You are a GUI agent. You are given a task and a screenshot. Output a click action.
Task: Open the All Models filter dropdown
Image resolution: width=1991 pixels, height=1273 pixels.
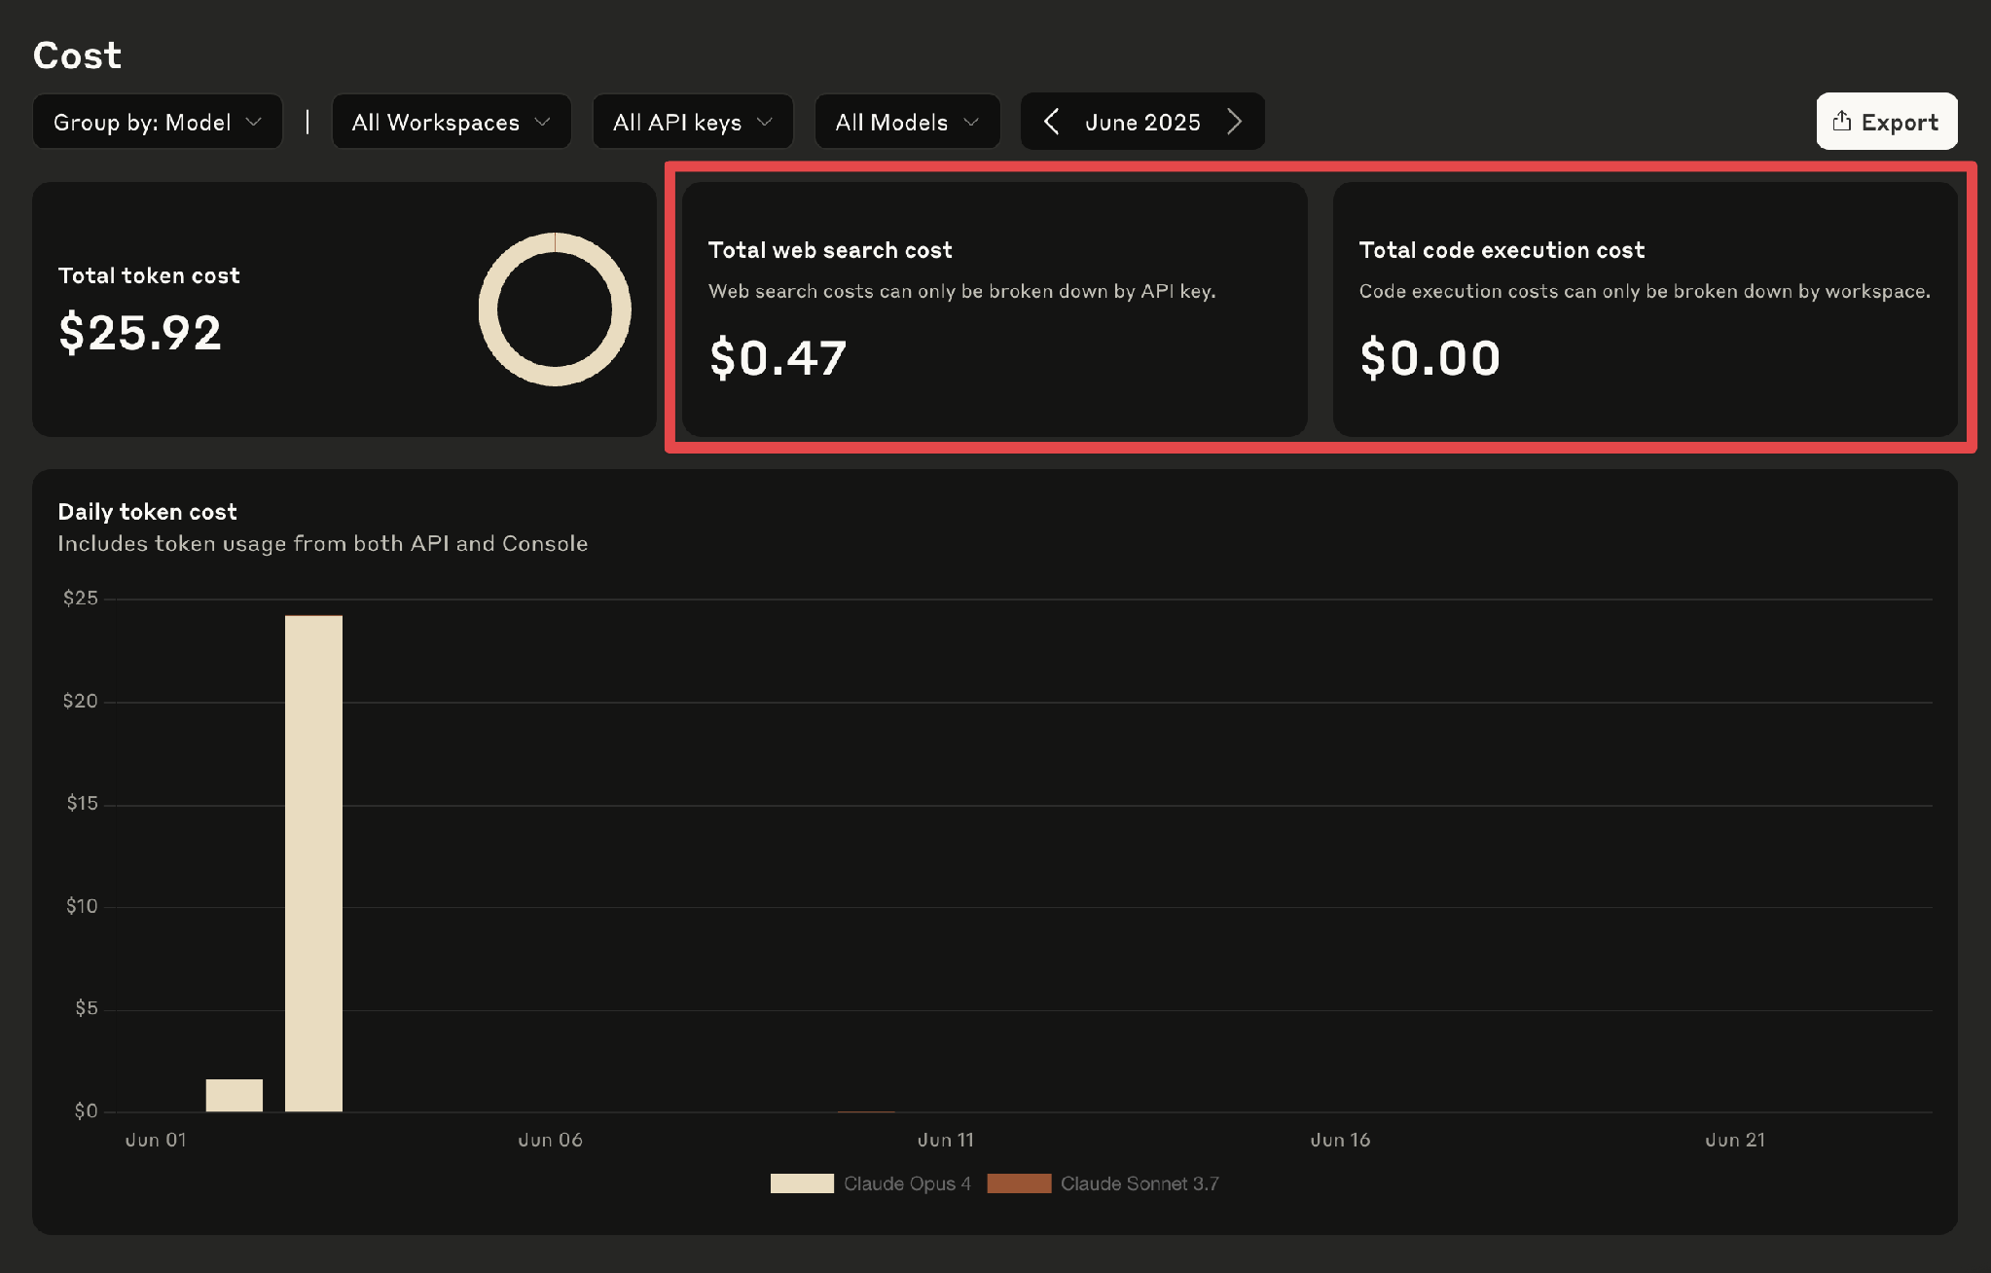907,122
